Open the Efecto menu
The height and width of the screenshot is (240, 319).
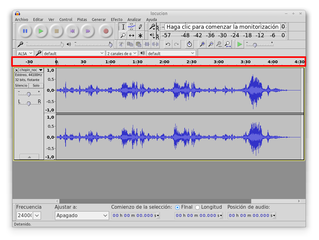point(117,20)
